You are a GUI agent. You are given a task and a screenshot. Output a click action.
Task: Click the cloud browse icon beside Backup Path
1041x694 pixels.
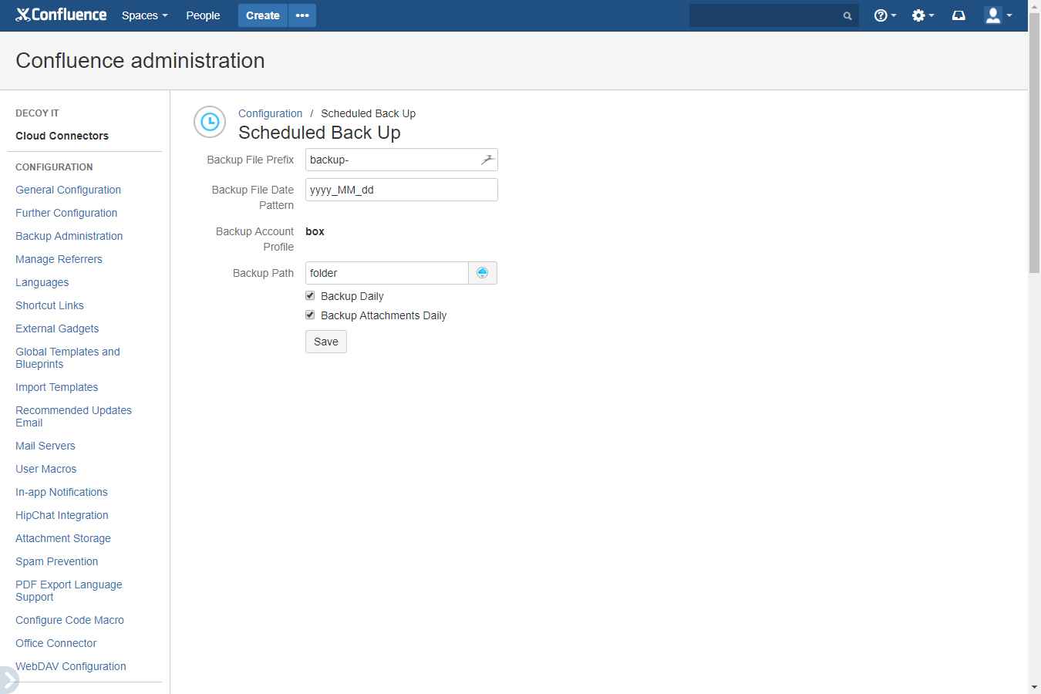click(483, 273)
